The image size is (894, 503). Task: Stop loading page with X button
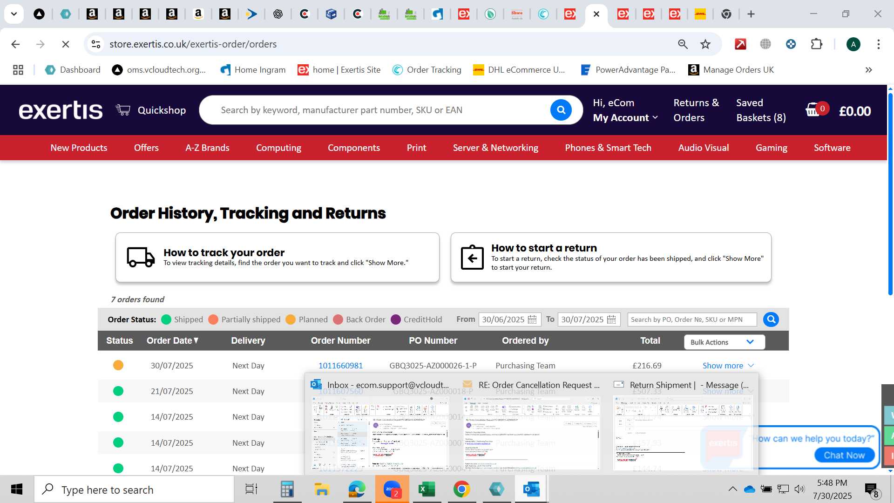coord(66,44)
